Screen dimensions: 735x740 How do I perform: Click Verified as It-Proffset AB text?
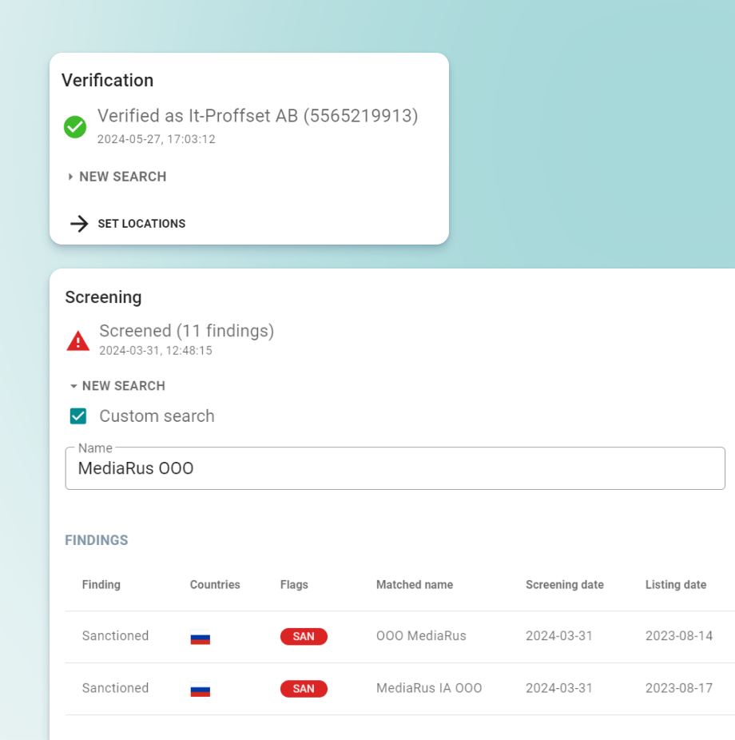(x=257, y=116)
